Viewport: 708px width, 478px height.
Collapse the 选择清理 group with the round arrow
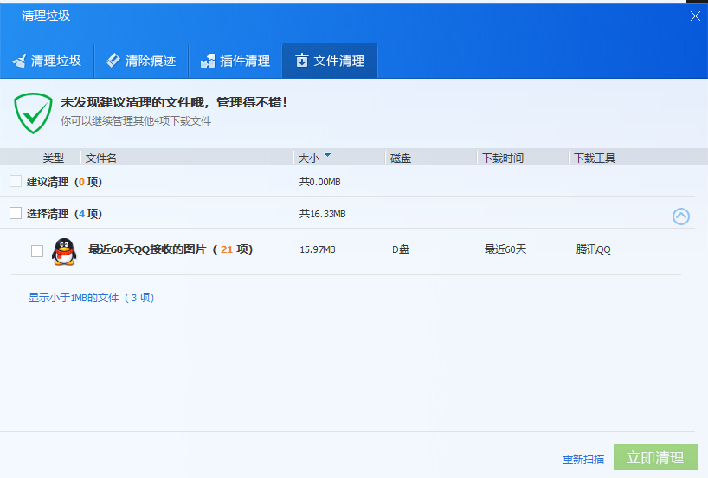681,216
